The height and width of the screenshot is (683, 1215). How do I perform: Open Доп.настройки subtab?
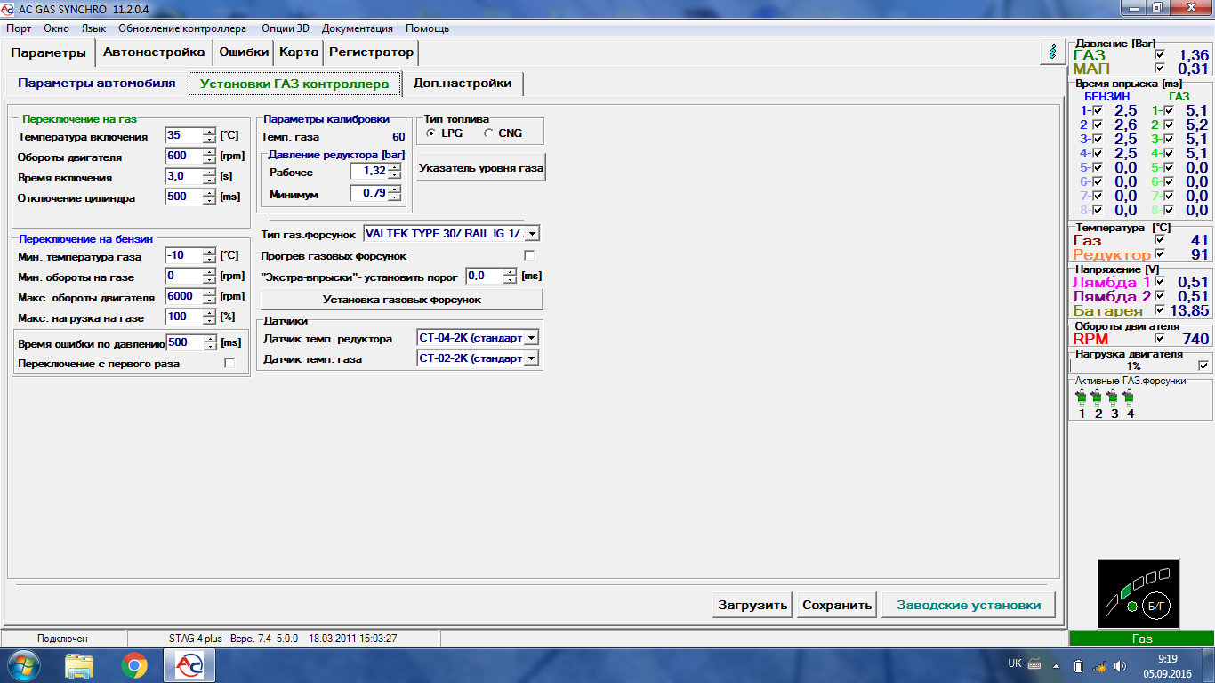(x=463, y=84)
